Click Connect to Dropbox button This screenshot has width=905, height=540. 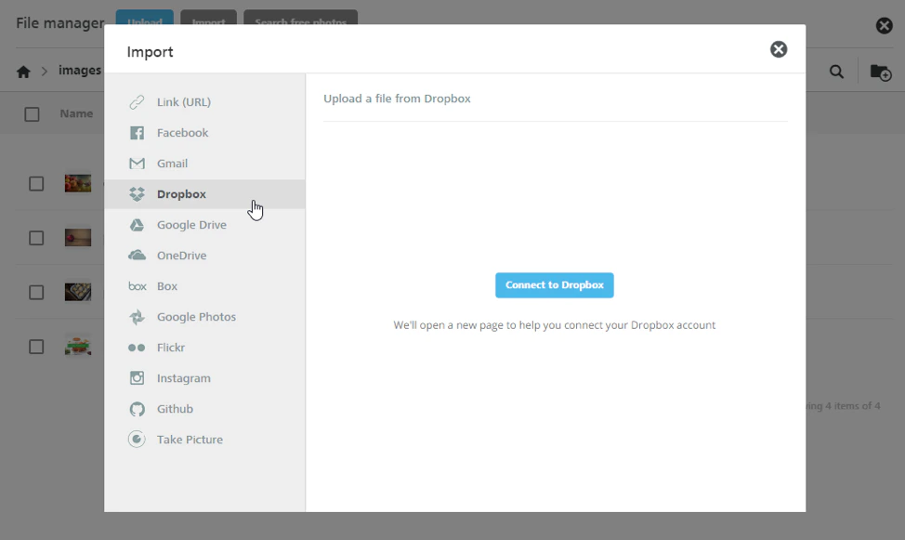click(554, 285)
